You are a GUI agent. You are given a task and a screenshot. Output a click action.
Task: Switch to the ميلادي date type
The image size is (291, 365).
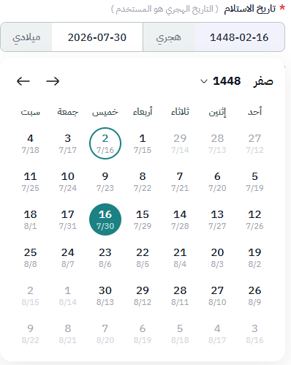point(26,37)
